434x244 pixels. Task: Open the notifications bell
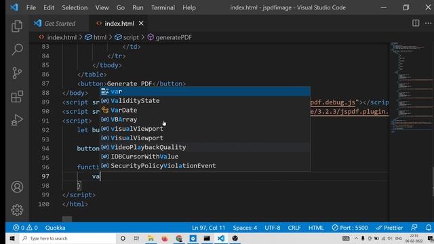pyautogui.click(x=429, y=228)
